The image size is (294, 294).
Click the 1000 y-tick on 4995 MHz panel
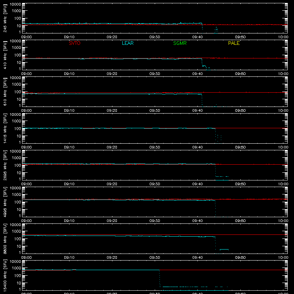[x=17, y=194]
